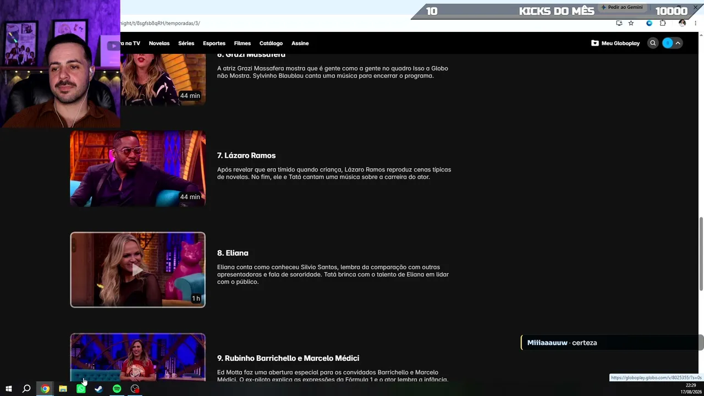The width and height of the screenshot is (704, 396).
Task: Click Chrome's install app icon
Action: [619, 23]
